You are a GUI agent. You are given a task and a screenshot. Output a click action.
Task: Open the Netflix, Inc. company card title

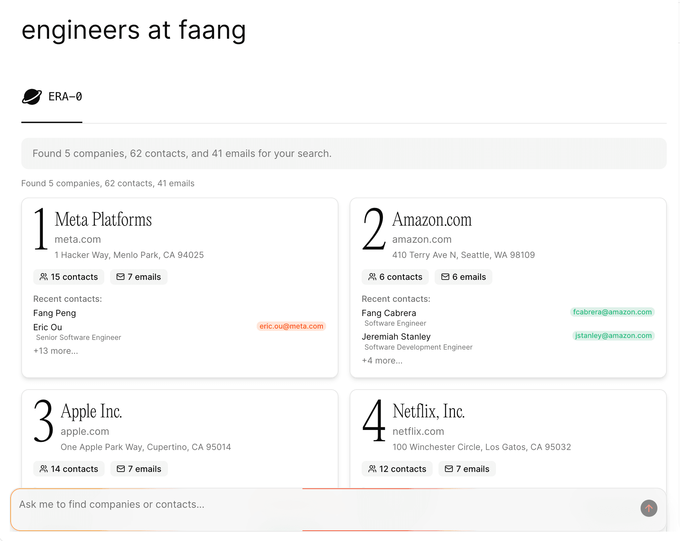pyautogui.click(x=428, y=411)
